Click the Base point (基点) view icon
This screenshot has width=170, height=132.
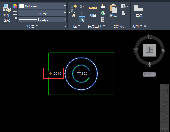click(139, 8)
